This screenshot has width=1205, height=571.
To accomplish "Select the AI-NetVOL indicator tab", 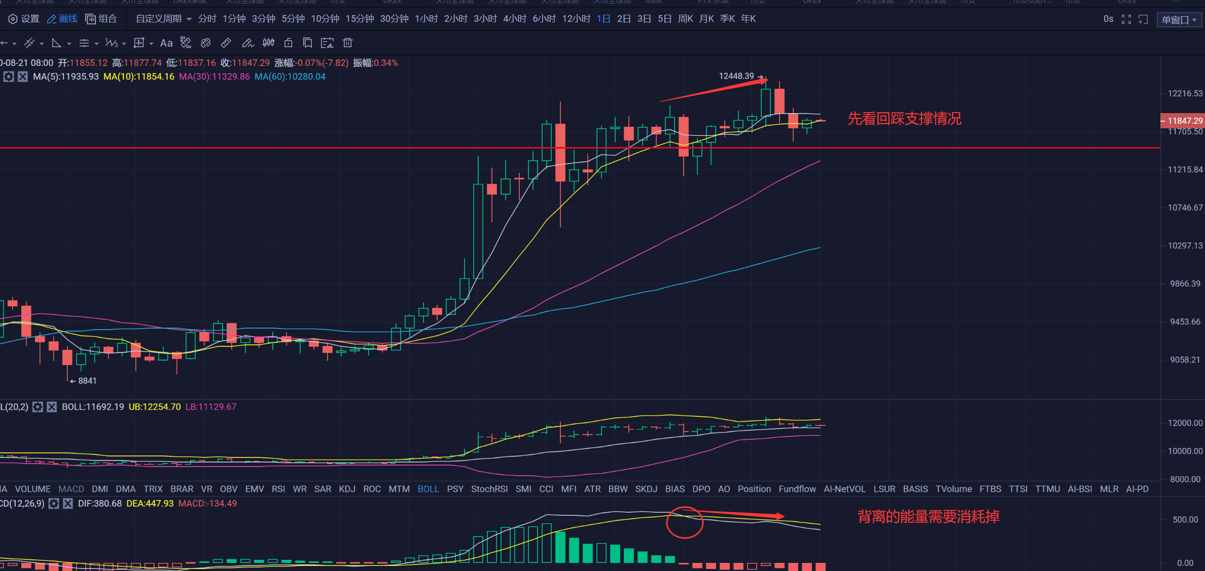I will point(844,489).
